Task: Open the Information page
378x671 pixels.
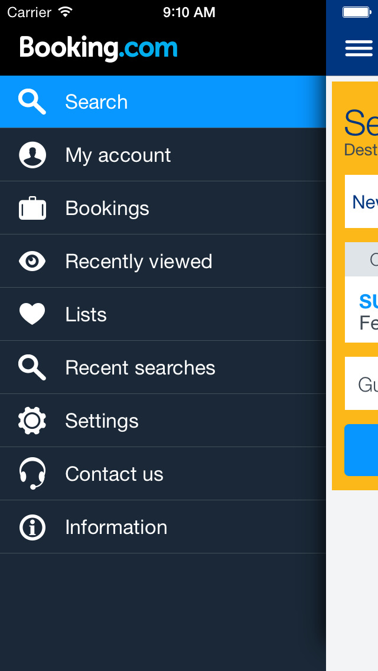Action: coord(116,526)
